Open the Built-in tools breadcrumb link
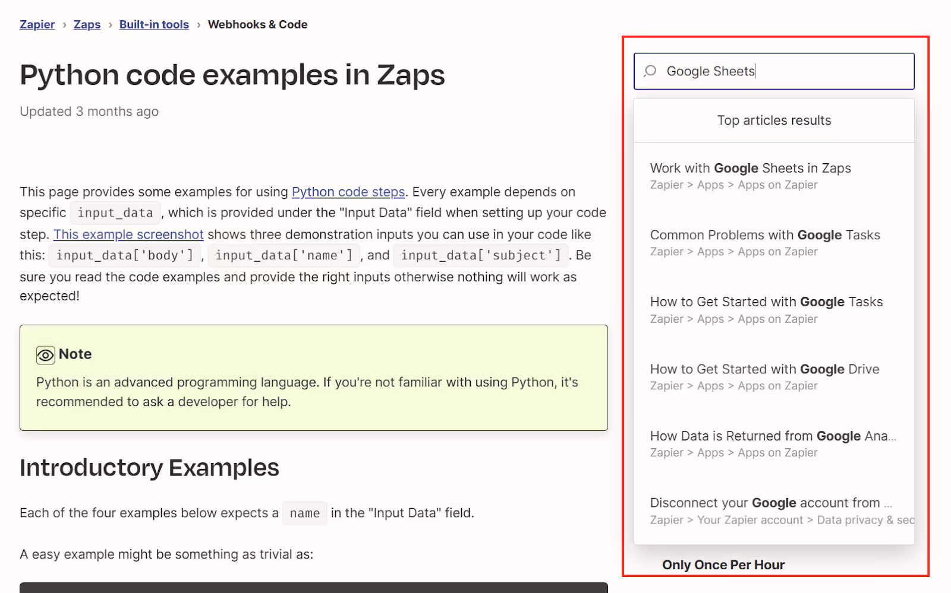The height and width of the screenshot is (593, 951). pyautogui.click(x=154, y=24)
